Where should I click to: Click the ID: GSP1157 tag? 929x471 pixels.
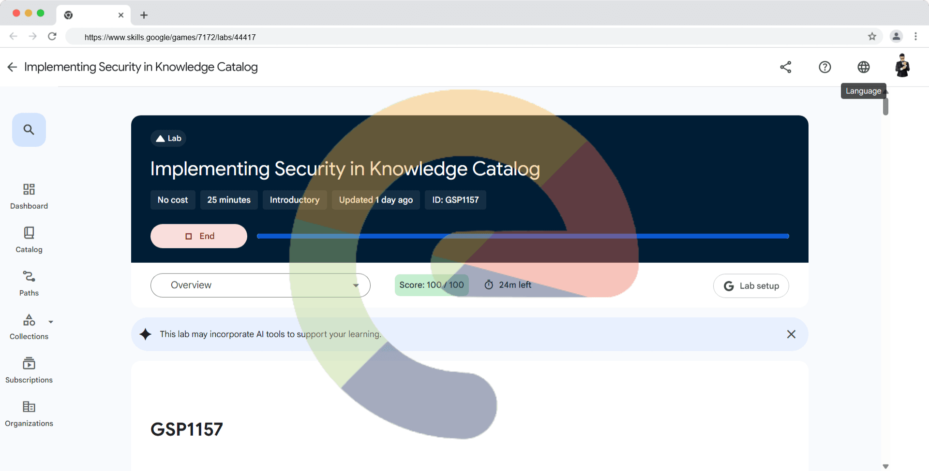point(455,200)
